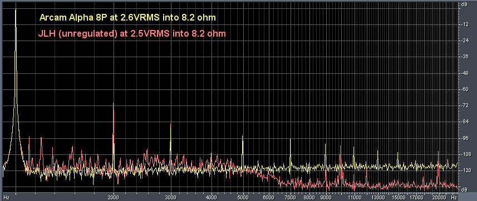The image size is (477, 201).
Task: Click the red JLH (unregulated) legend text
Action: [132, 34]
